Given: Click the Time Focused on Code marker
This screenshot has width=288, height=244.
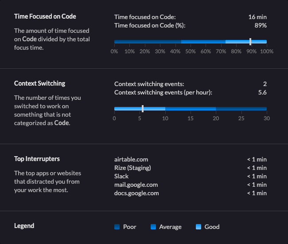Looking at the screenshot, I should (x=250, y=42).
